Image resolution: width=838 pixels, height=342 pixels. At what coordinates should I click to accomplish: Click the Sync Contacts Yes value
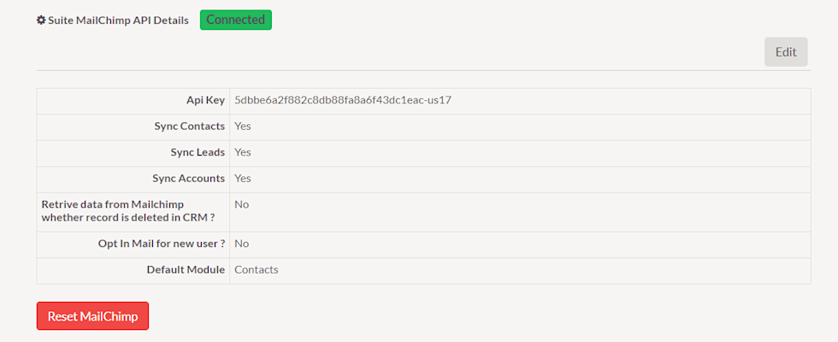pyautogui.click(x=243, y=127)
